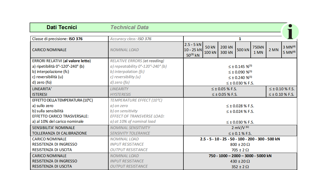Click the '50 kN 100 kN' column header

tap(210, 50)
